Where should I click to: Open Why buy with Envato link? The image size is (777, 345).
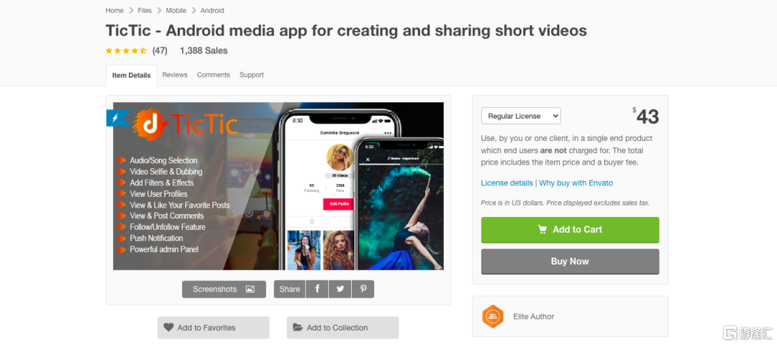[576, 183]
